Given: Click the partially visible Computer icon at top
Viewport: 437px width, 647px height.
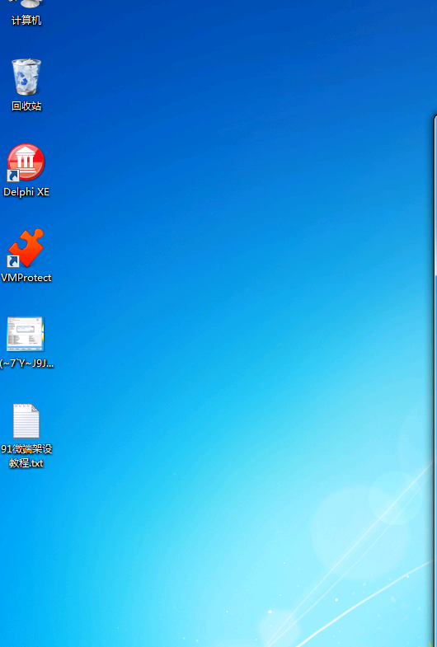Looking at the screenshot, I should pos(26,4).
